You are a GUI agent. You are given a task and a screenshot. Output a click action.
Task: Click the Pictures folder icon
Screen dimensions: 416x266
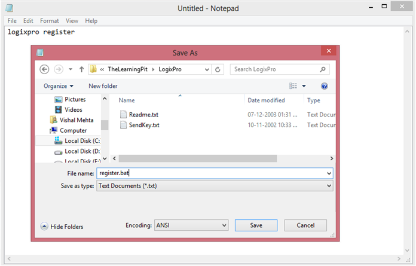click(x=59, y=100)
